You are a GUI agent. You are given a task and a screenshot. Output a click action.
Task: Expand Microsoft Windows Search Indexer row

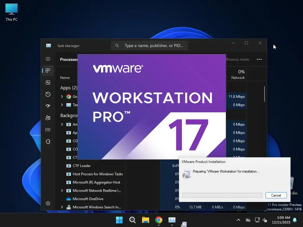tap(62, 207)
